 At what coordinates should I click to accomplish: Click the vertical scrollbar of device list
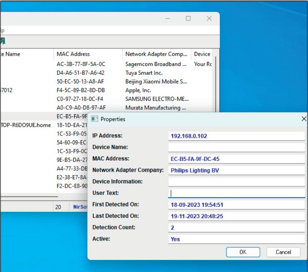pyautogui.click(x=216, y=85)
